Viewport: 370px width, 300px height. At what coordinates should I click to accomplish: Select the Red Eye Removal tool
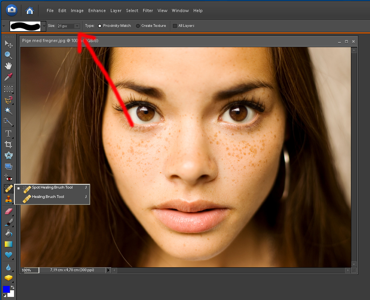(8, 178)
